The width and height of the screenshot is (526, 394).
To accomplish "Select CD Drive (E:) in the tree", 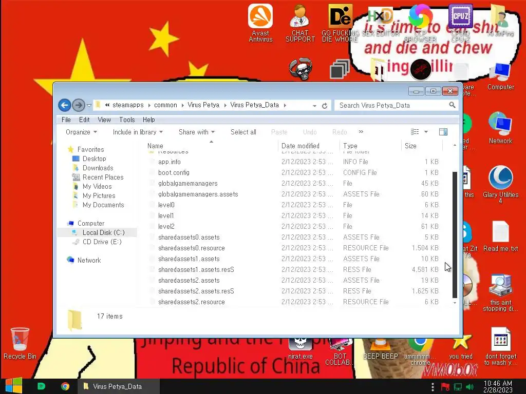I will pos(102,242).
